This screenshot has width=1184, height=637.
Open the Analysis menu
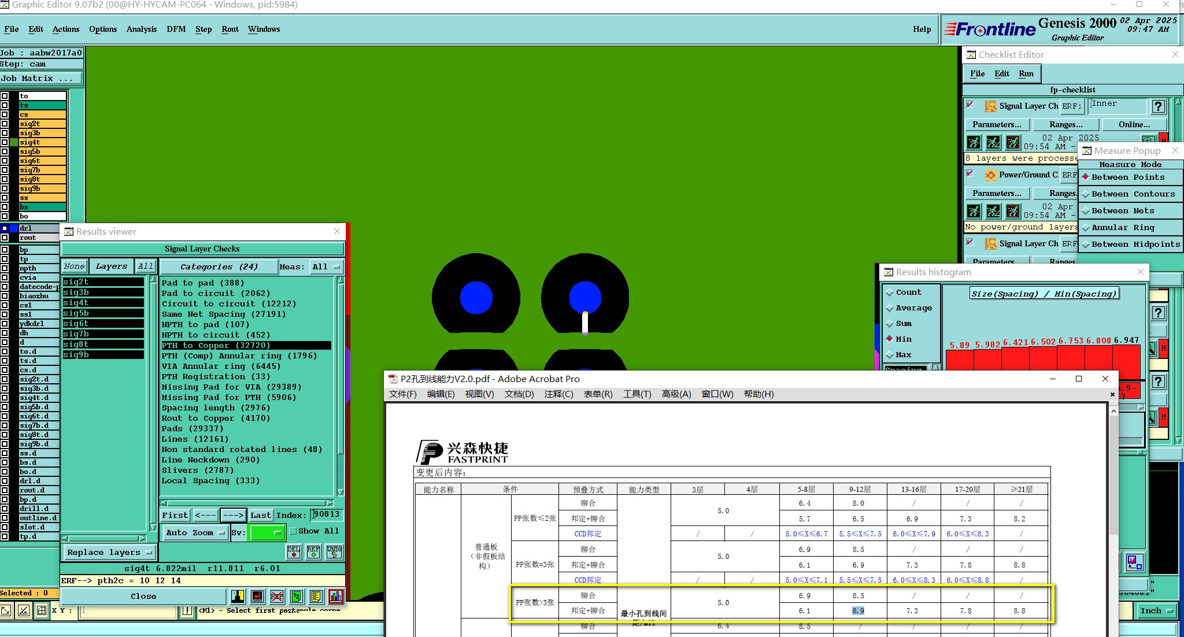142,29
